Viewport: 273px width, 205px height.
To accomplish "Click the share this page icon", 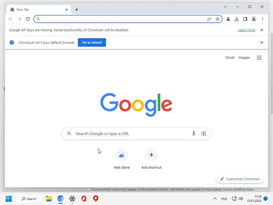I will 209,19.
